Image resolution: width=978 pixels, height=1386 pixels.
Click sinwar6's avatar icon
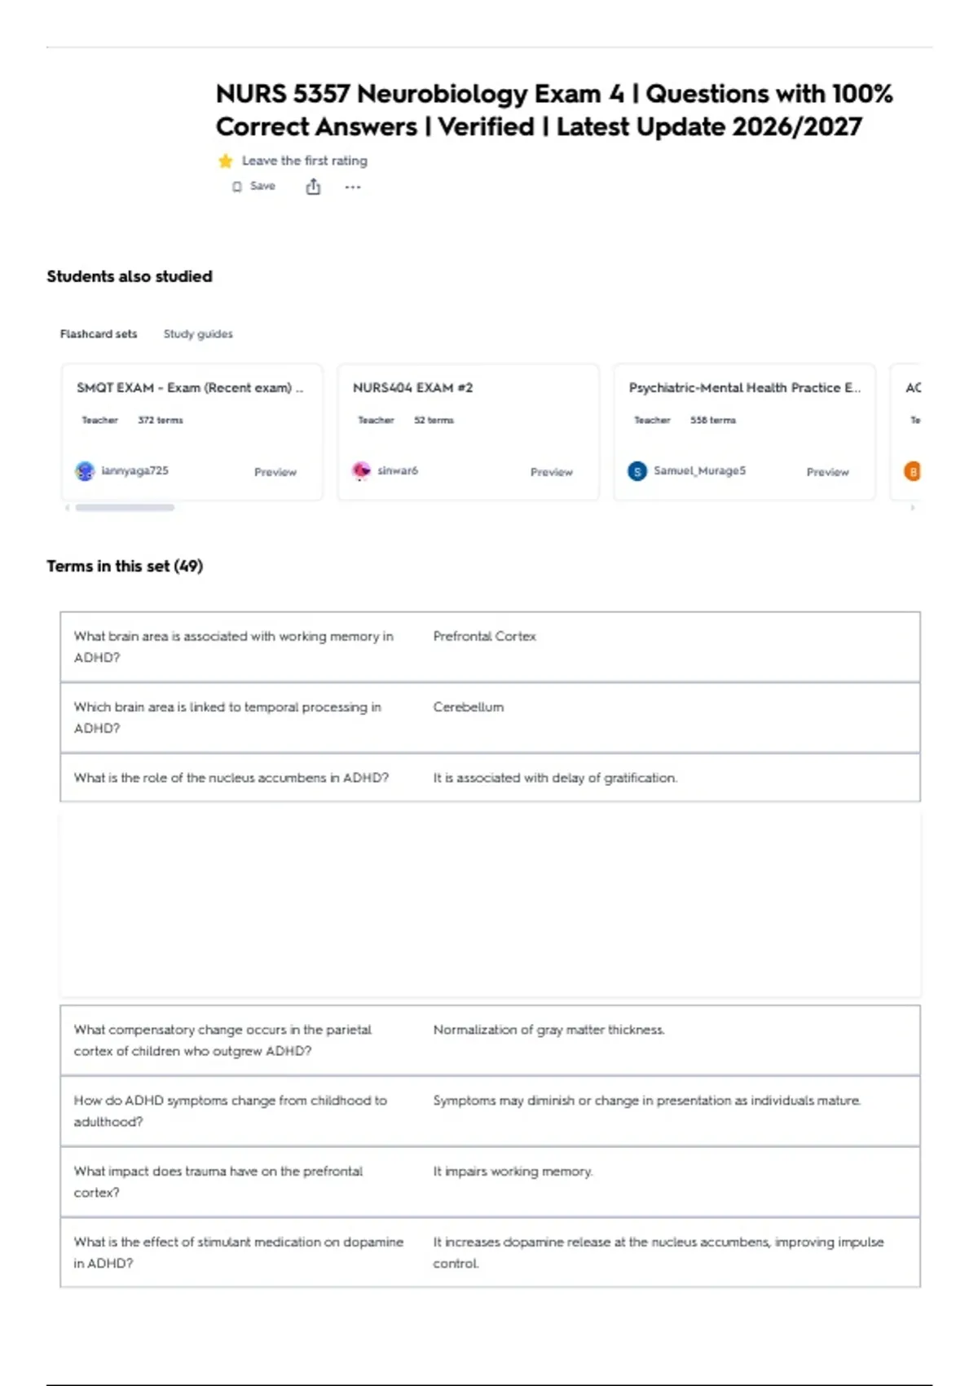point(361,471)
